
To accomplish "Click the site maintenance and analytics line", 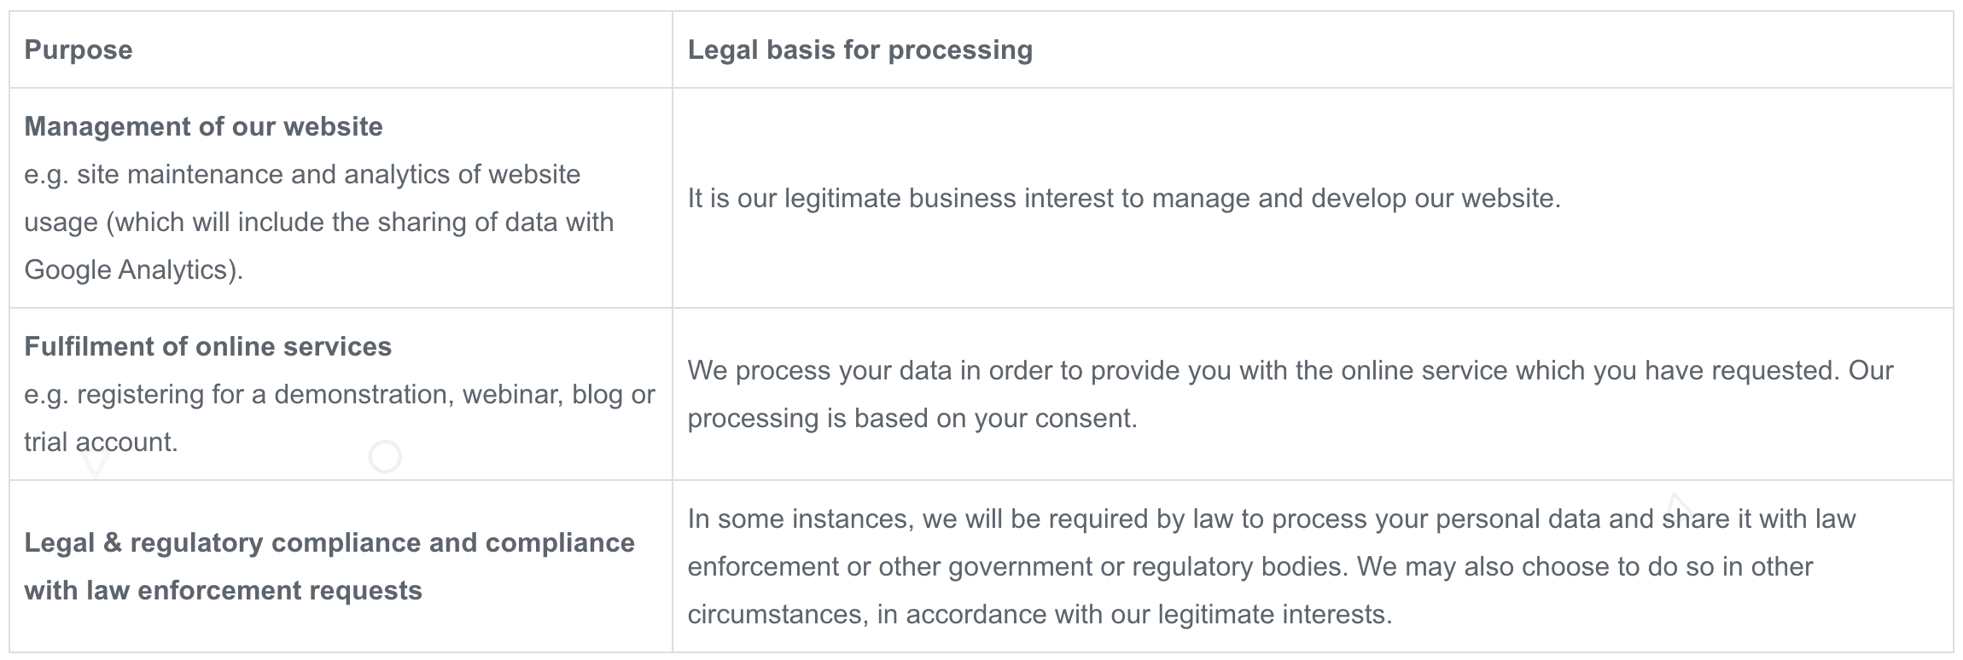I will [x=302, y=175].
